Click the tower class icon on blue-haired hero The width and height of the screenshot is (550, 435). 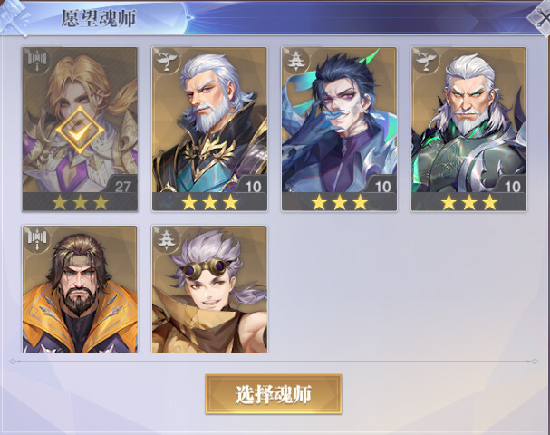(x=297, y=62)
